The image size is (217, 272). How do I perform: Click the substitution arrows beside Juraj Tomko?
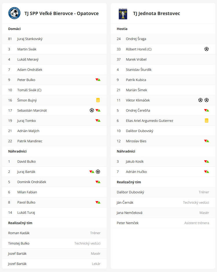(98, 121)
